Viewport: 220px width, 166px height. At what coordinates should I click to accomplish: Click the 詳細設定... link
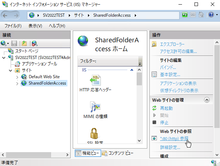tap(170, 147)
